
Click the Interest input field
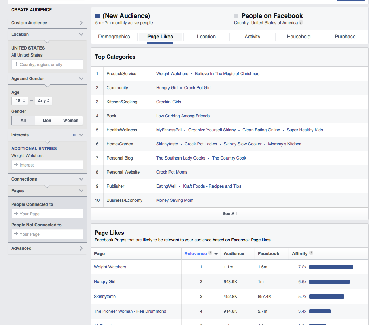pos(47,165)
